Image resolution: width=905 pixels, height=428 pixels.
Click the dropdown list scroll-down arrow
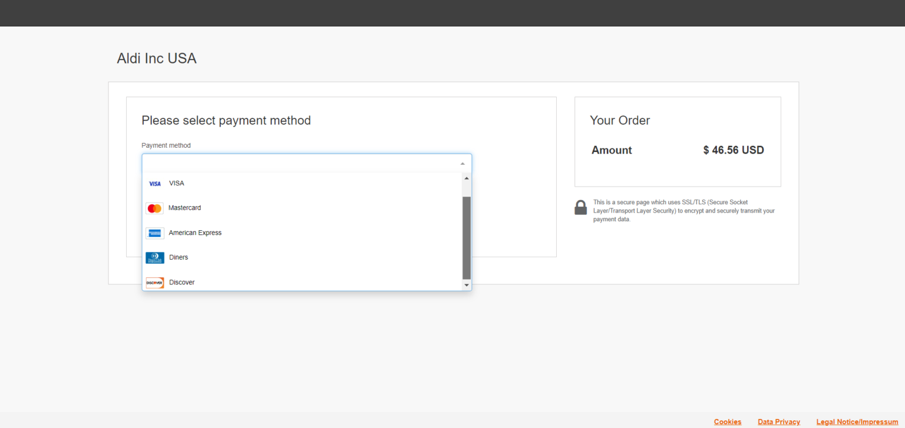[467, 285]
